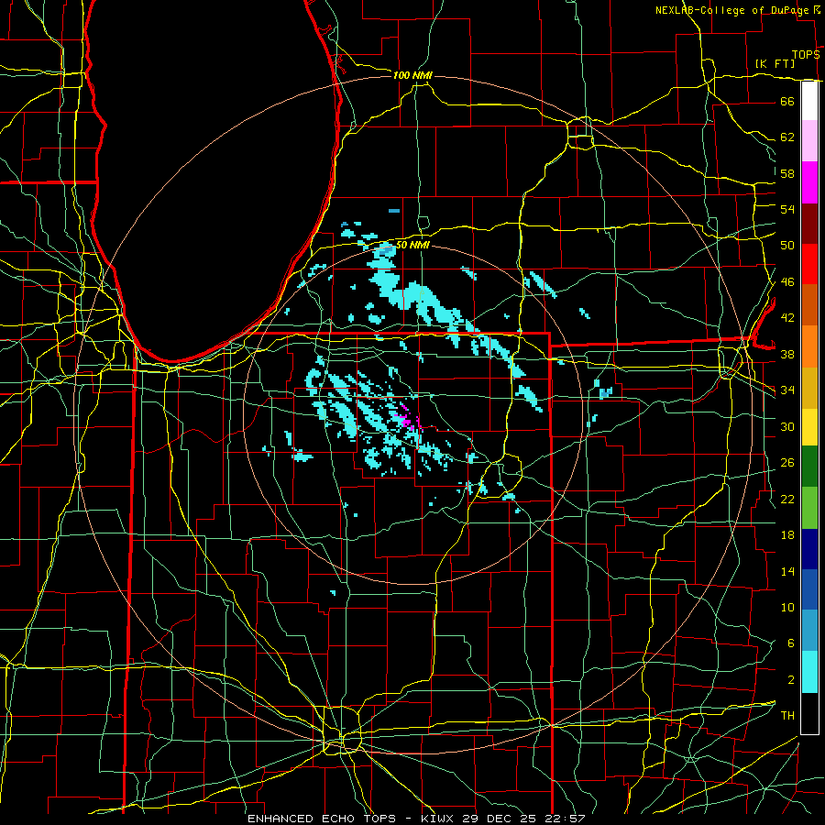Viewport: 825px width, 825px height.
Task: Select the 38 scale value
Action: pyautogui.click(x=787, y=354)
